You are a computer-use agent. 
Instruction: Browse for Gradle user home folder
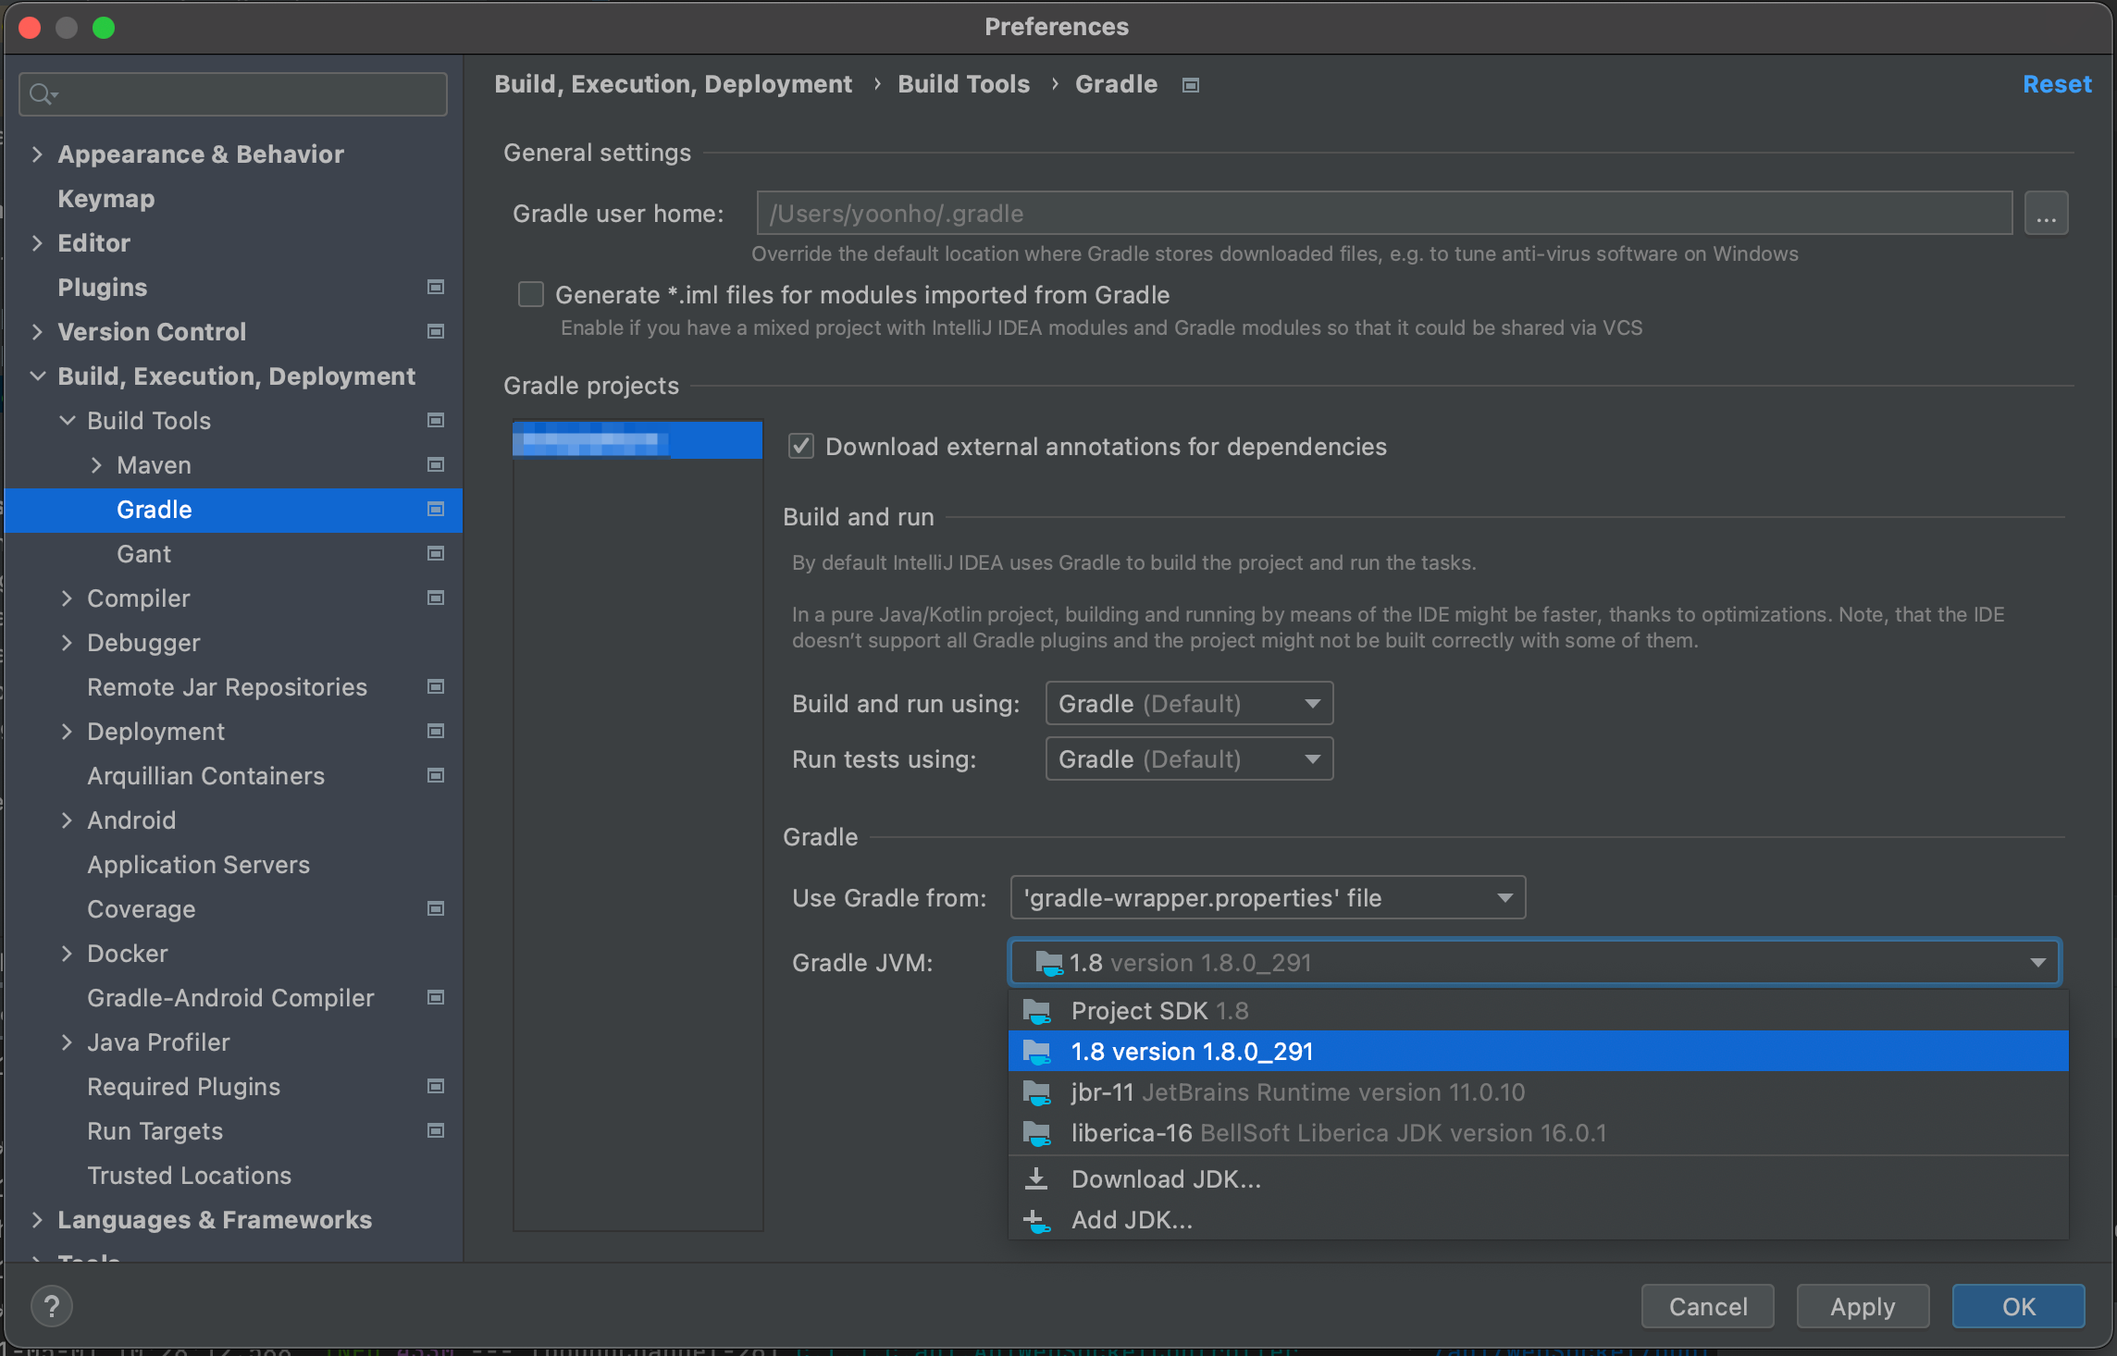click(2045, 214)
